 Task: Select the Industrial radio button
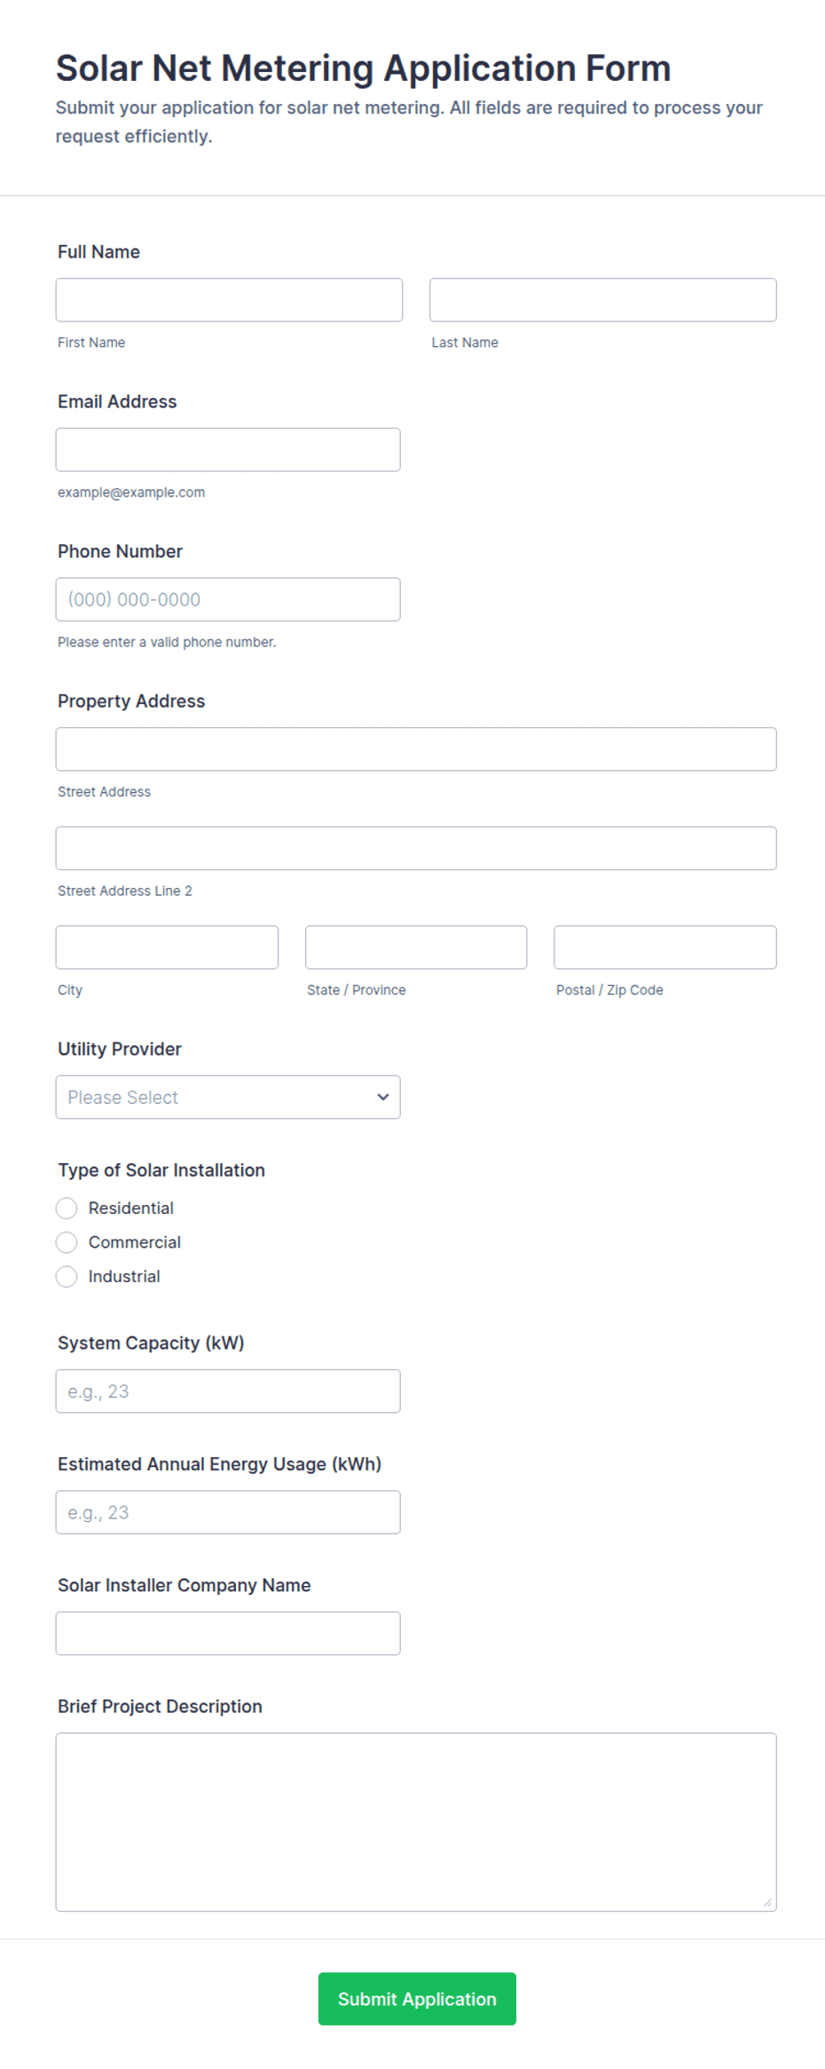pyautogui.click(x=67, y=1277)
